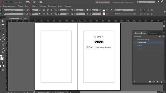Image resolution: width=166 pixels, height=93 pixels.
Task: Click Adobe Stock search field
Action: click(x=146, y=2)
